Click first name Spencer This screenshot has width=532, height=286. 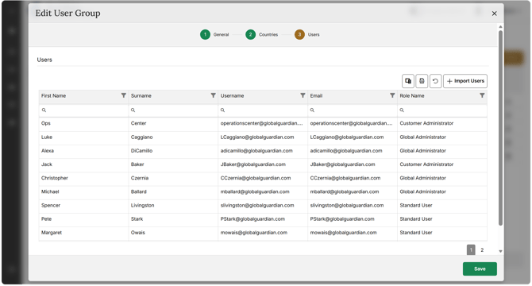(51, 205)
